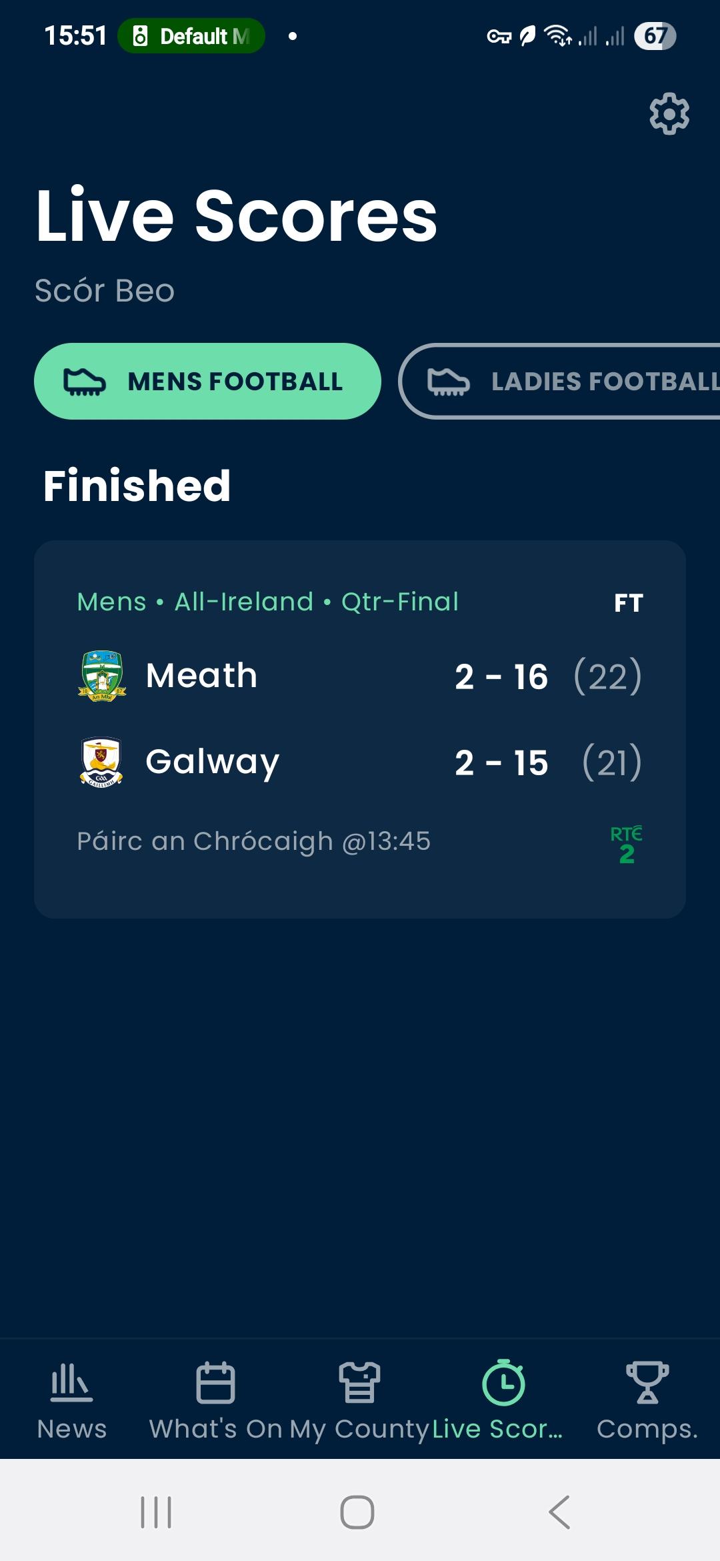Tap the football boot icon in Ladies Football
The width and height of the screenshot is (720, 1561).
449,382
